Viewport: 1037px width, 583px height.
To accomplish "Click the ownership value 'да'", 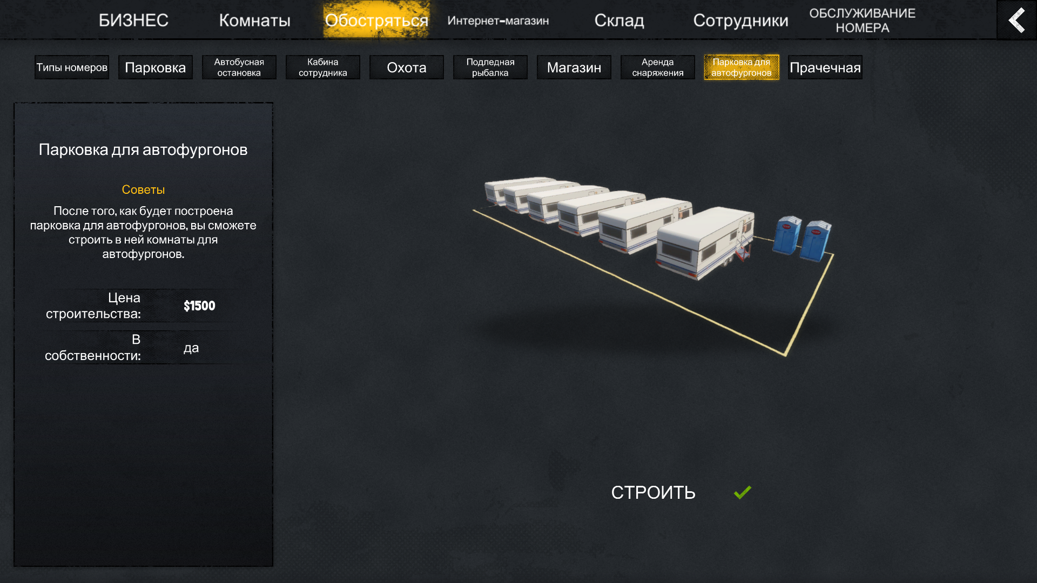I will coord(191,348).
